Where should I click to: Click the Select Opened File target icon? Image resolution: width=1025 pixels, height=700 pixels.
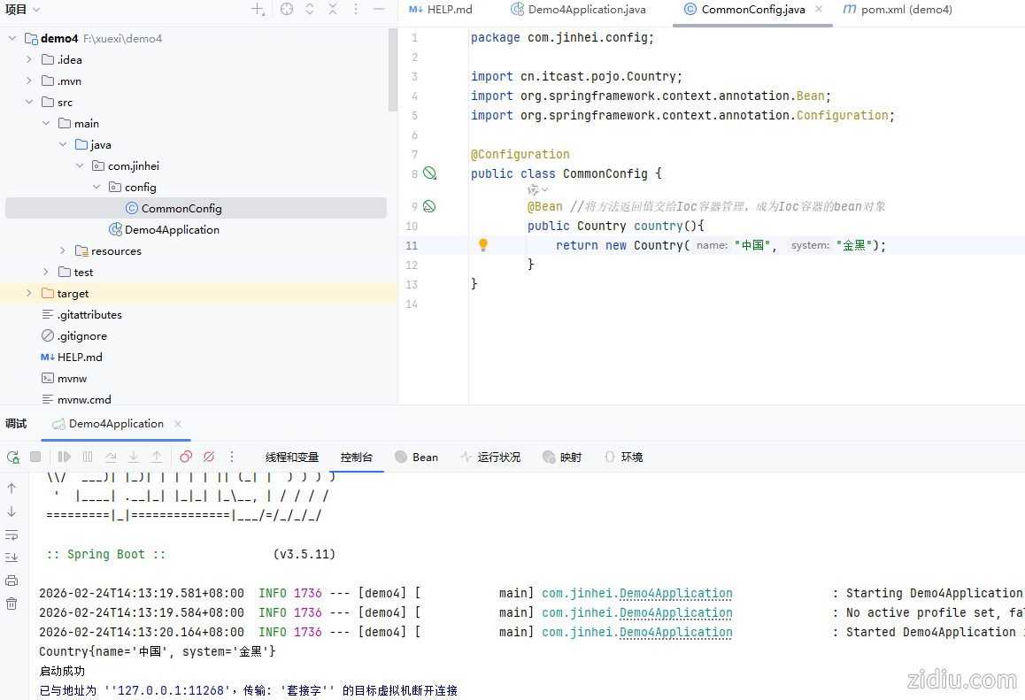[x=287, y=10]
